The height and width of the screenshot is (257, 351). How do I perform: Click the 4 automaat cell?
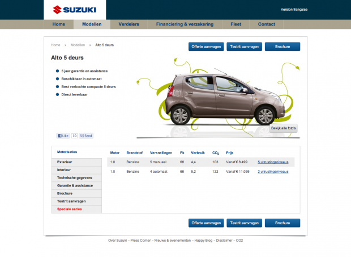coord(159,172)
